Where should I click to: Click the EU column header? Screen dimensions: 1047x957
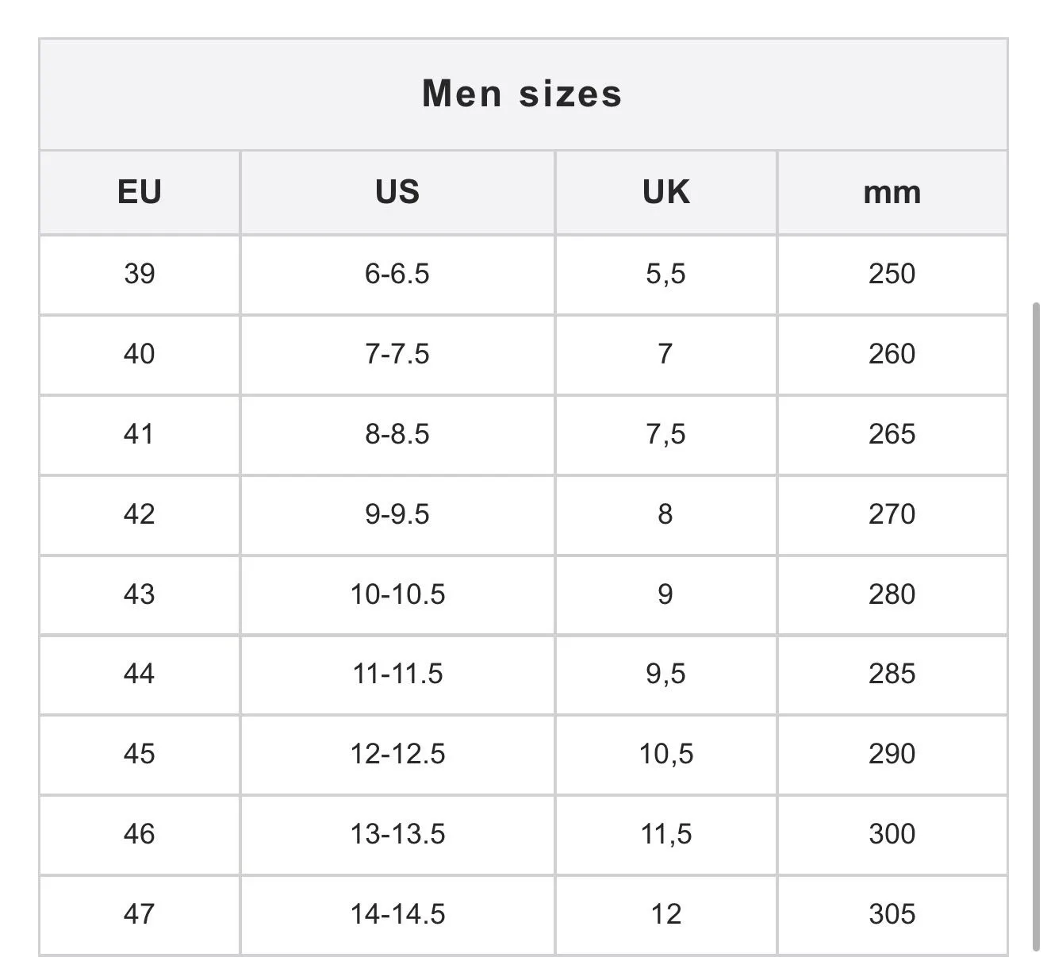click(140, 192)
